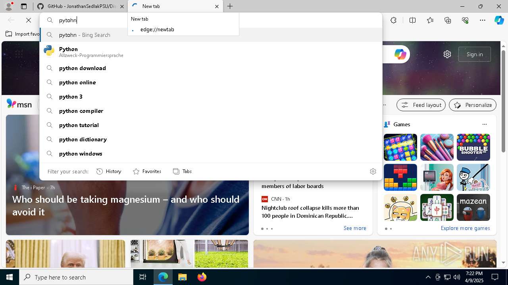Image resolution: width=508 pixels, height=285 pixels.
Task: Click the Sign in button
Action: coord(475,54)
